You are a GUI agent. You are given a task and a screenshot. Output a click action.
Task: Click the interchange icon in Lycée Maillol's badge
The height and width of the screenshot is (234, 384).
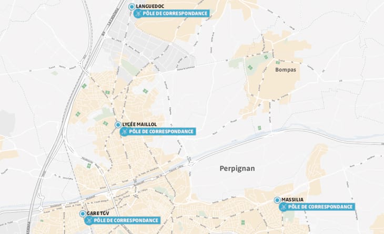point(125,132)
